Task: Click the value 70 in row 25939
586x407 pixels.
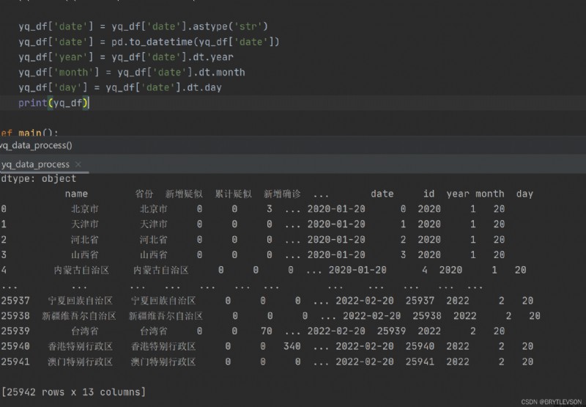Action: point(266,331)
